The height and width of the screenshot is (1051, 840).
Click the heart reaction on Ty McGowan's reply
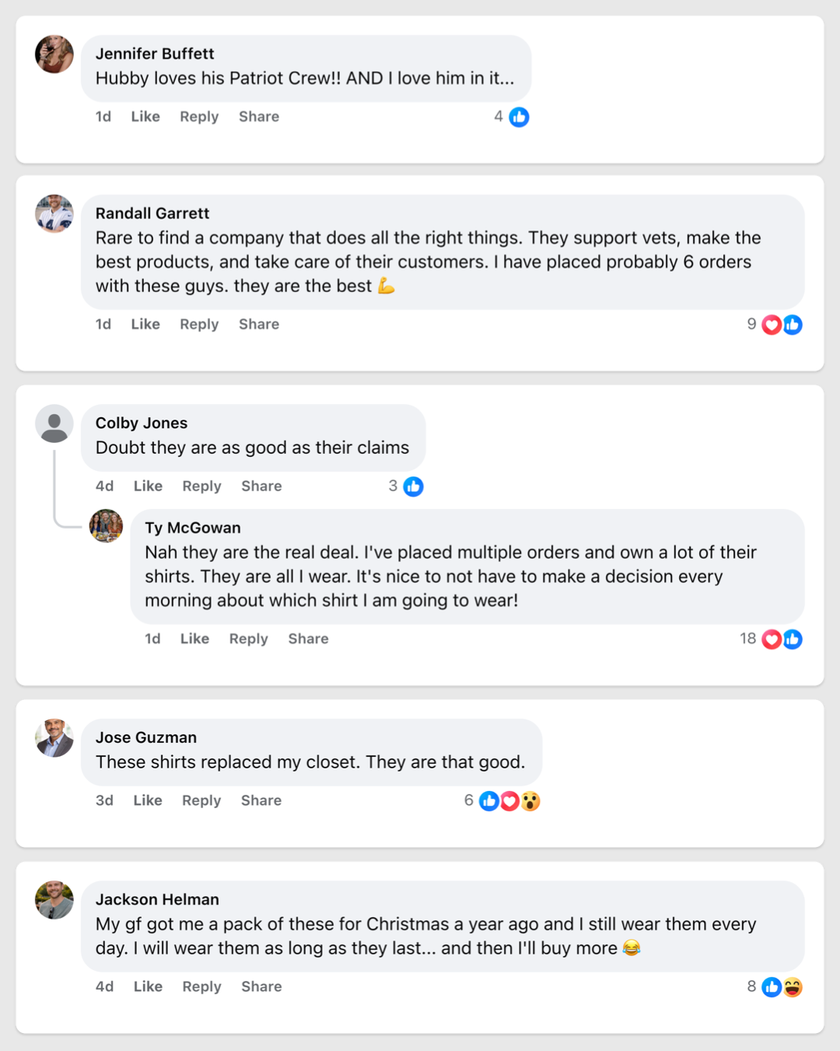click(x=772, y=639)
